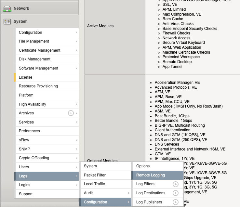
Task: Click 'Client Authentication' optional module
Action: click(x=172, y=130)
